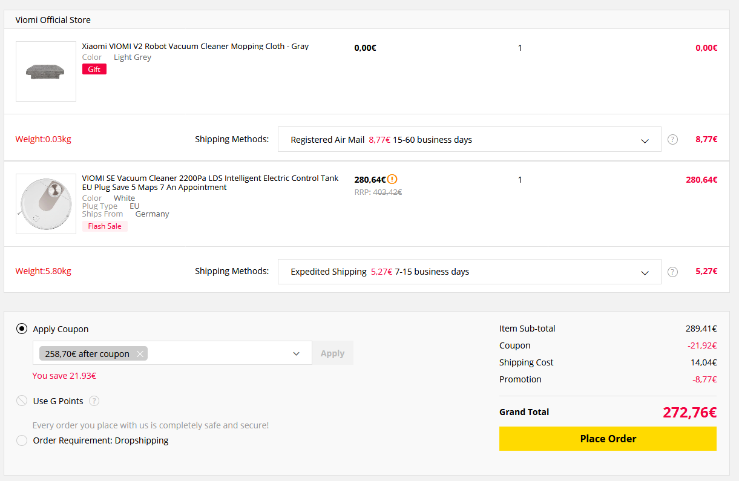Click the 'Plug Type EU' text

click(x=111, y=206)
